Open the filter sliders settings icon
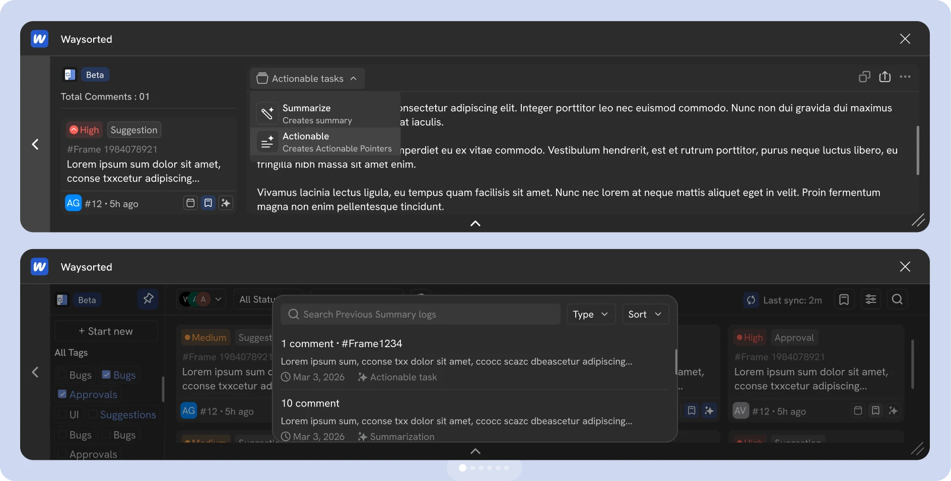Image resolution: width=951 pixels, height=481 pixels. pyautogui.click(x=870, y=299)
